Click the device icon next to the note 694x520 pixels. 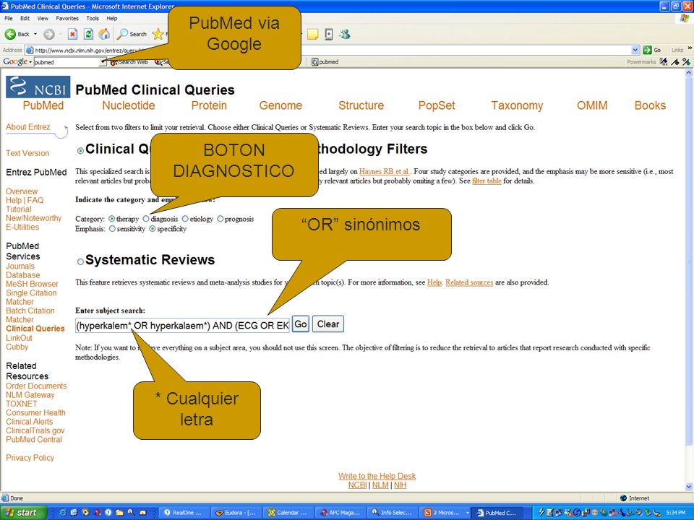[329, 34]
